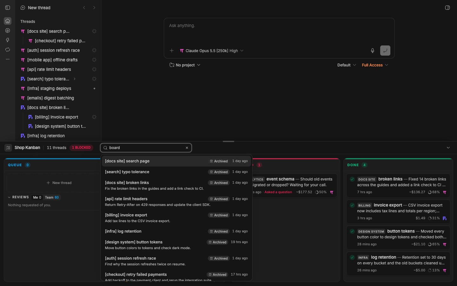This screenshot has width=457, height=286.
Task: Click the QUEUE column header
Action: click(x=15, y=165)
